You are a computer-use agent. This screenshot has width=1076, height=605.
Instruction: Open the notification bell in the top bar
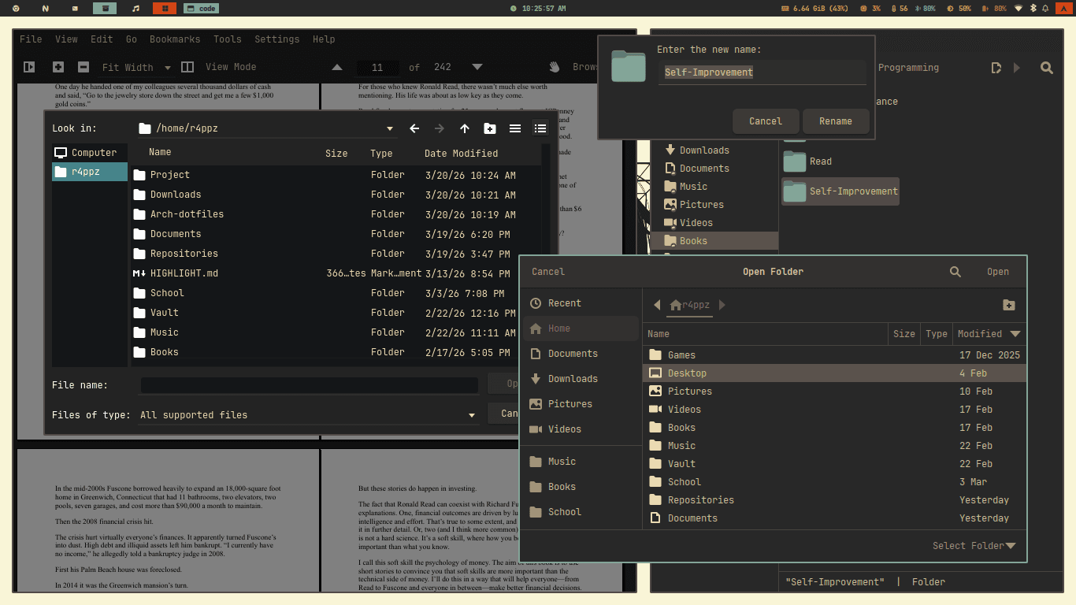click(1045, 8)
